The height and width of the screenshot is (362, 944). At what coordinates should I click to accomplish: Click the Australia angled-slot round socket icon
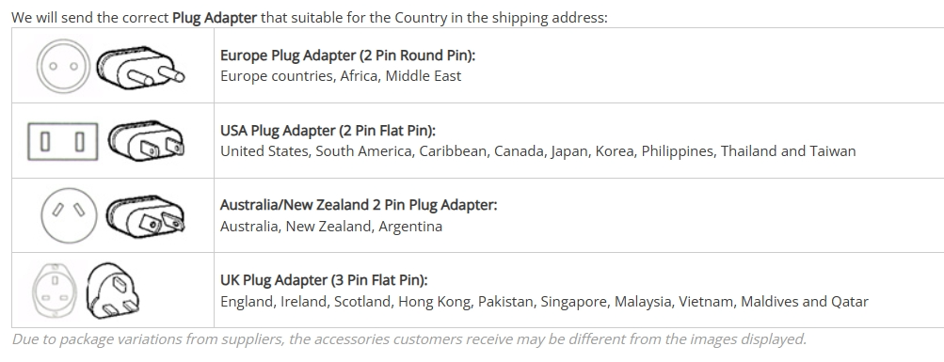[69, 215]
